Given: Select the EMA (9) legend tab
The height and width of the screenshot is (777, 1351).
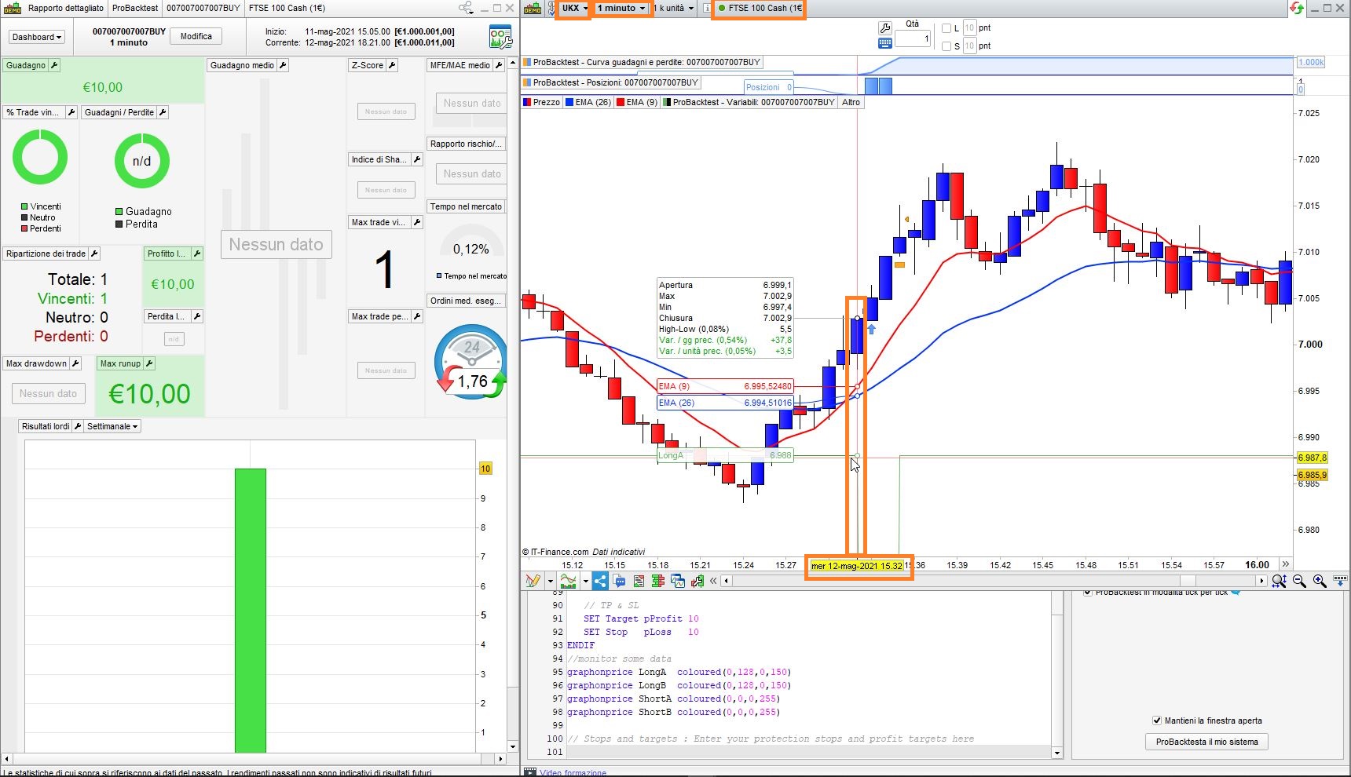Looking at the screenshot, I should point(637,102).
